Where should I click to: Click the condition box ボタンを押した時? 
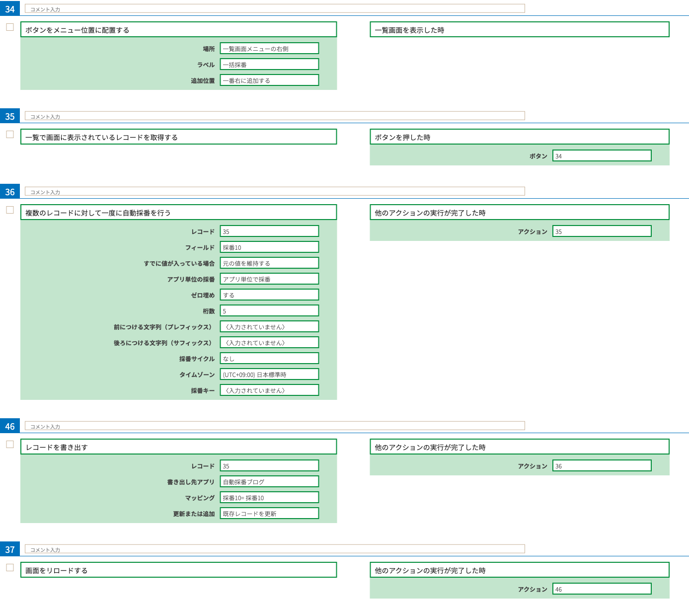(519, 137)
